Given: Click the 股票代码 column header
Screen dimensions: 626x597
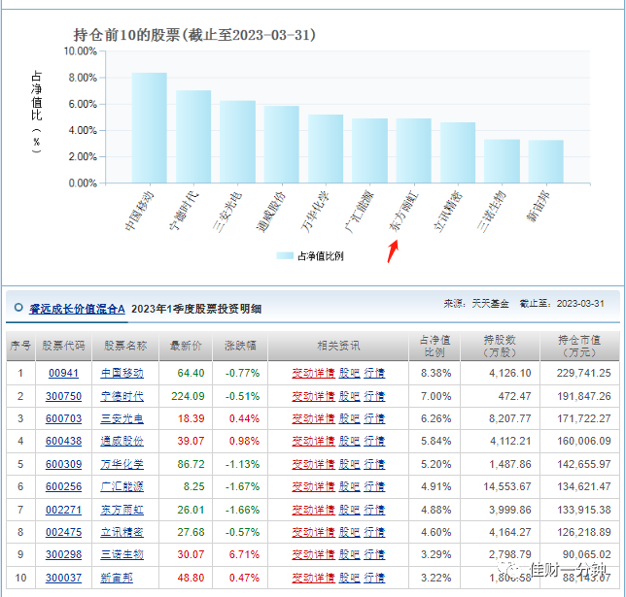Looking at the screenshot, I should [x=63, y=346].
